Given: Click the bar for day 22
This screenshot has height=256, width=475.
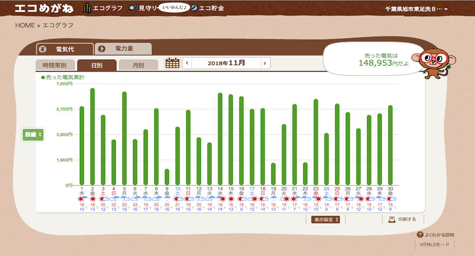Looking at the screenshot, I should click(x=305, y=174).
